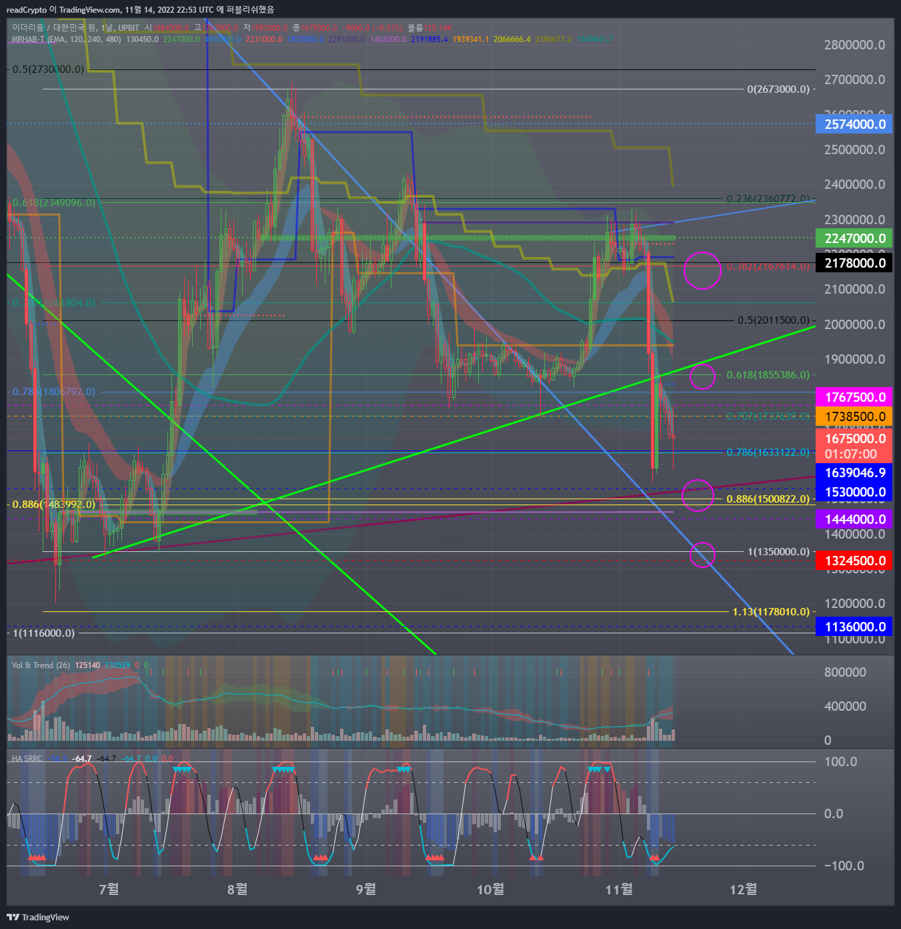The height and width of the screenshot is (929, 901).
Task: Click the 2400000.0 price axis tick
Action: click(x=854, y=184)
